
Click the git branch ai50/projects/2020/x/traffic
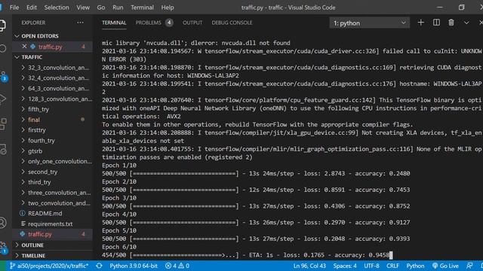pos(49,266)
